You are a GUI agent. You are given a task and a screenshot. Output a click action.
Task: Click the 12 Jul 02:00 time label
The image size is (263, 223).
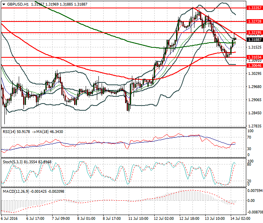164,219
